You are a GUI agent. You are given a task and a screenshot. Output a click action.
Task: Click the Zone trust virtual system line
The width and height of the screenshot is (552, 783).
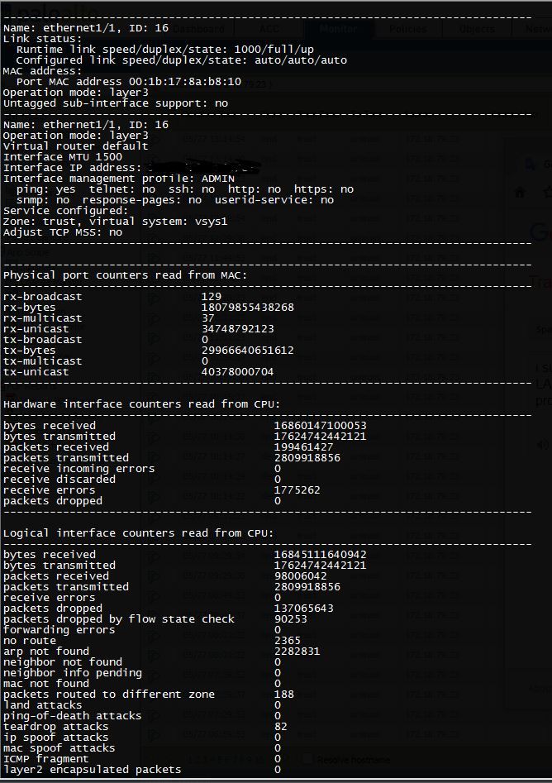point(115,222)
